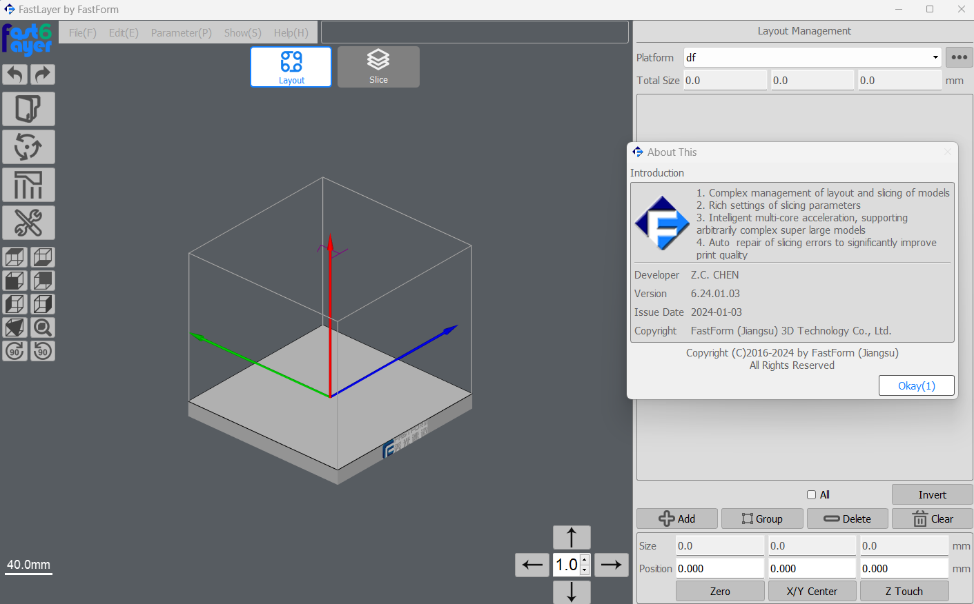Choose the cube view with dark back face
The height and width of the screenshot is (604, 974).
43,281
